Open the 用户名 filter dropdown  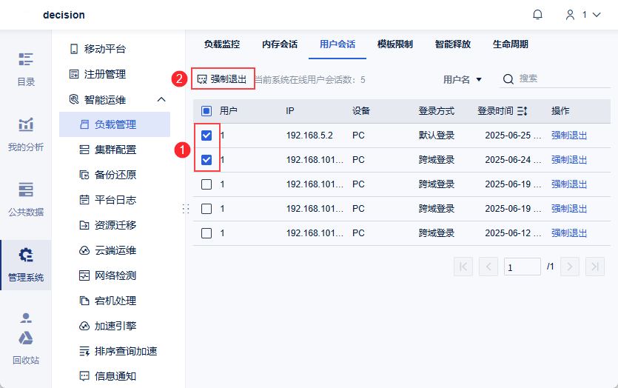pos(463,80)
